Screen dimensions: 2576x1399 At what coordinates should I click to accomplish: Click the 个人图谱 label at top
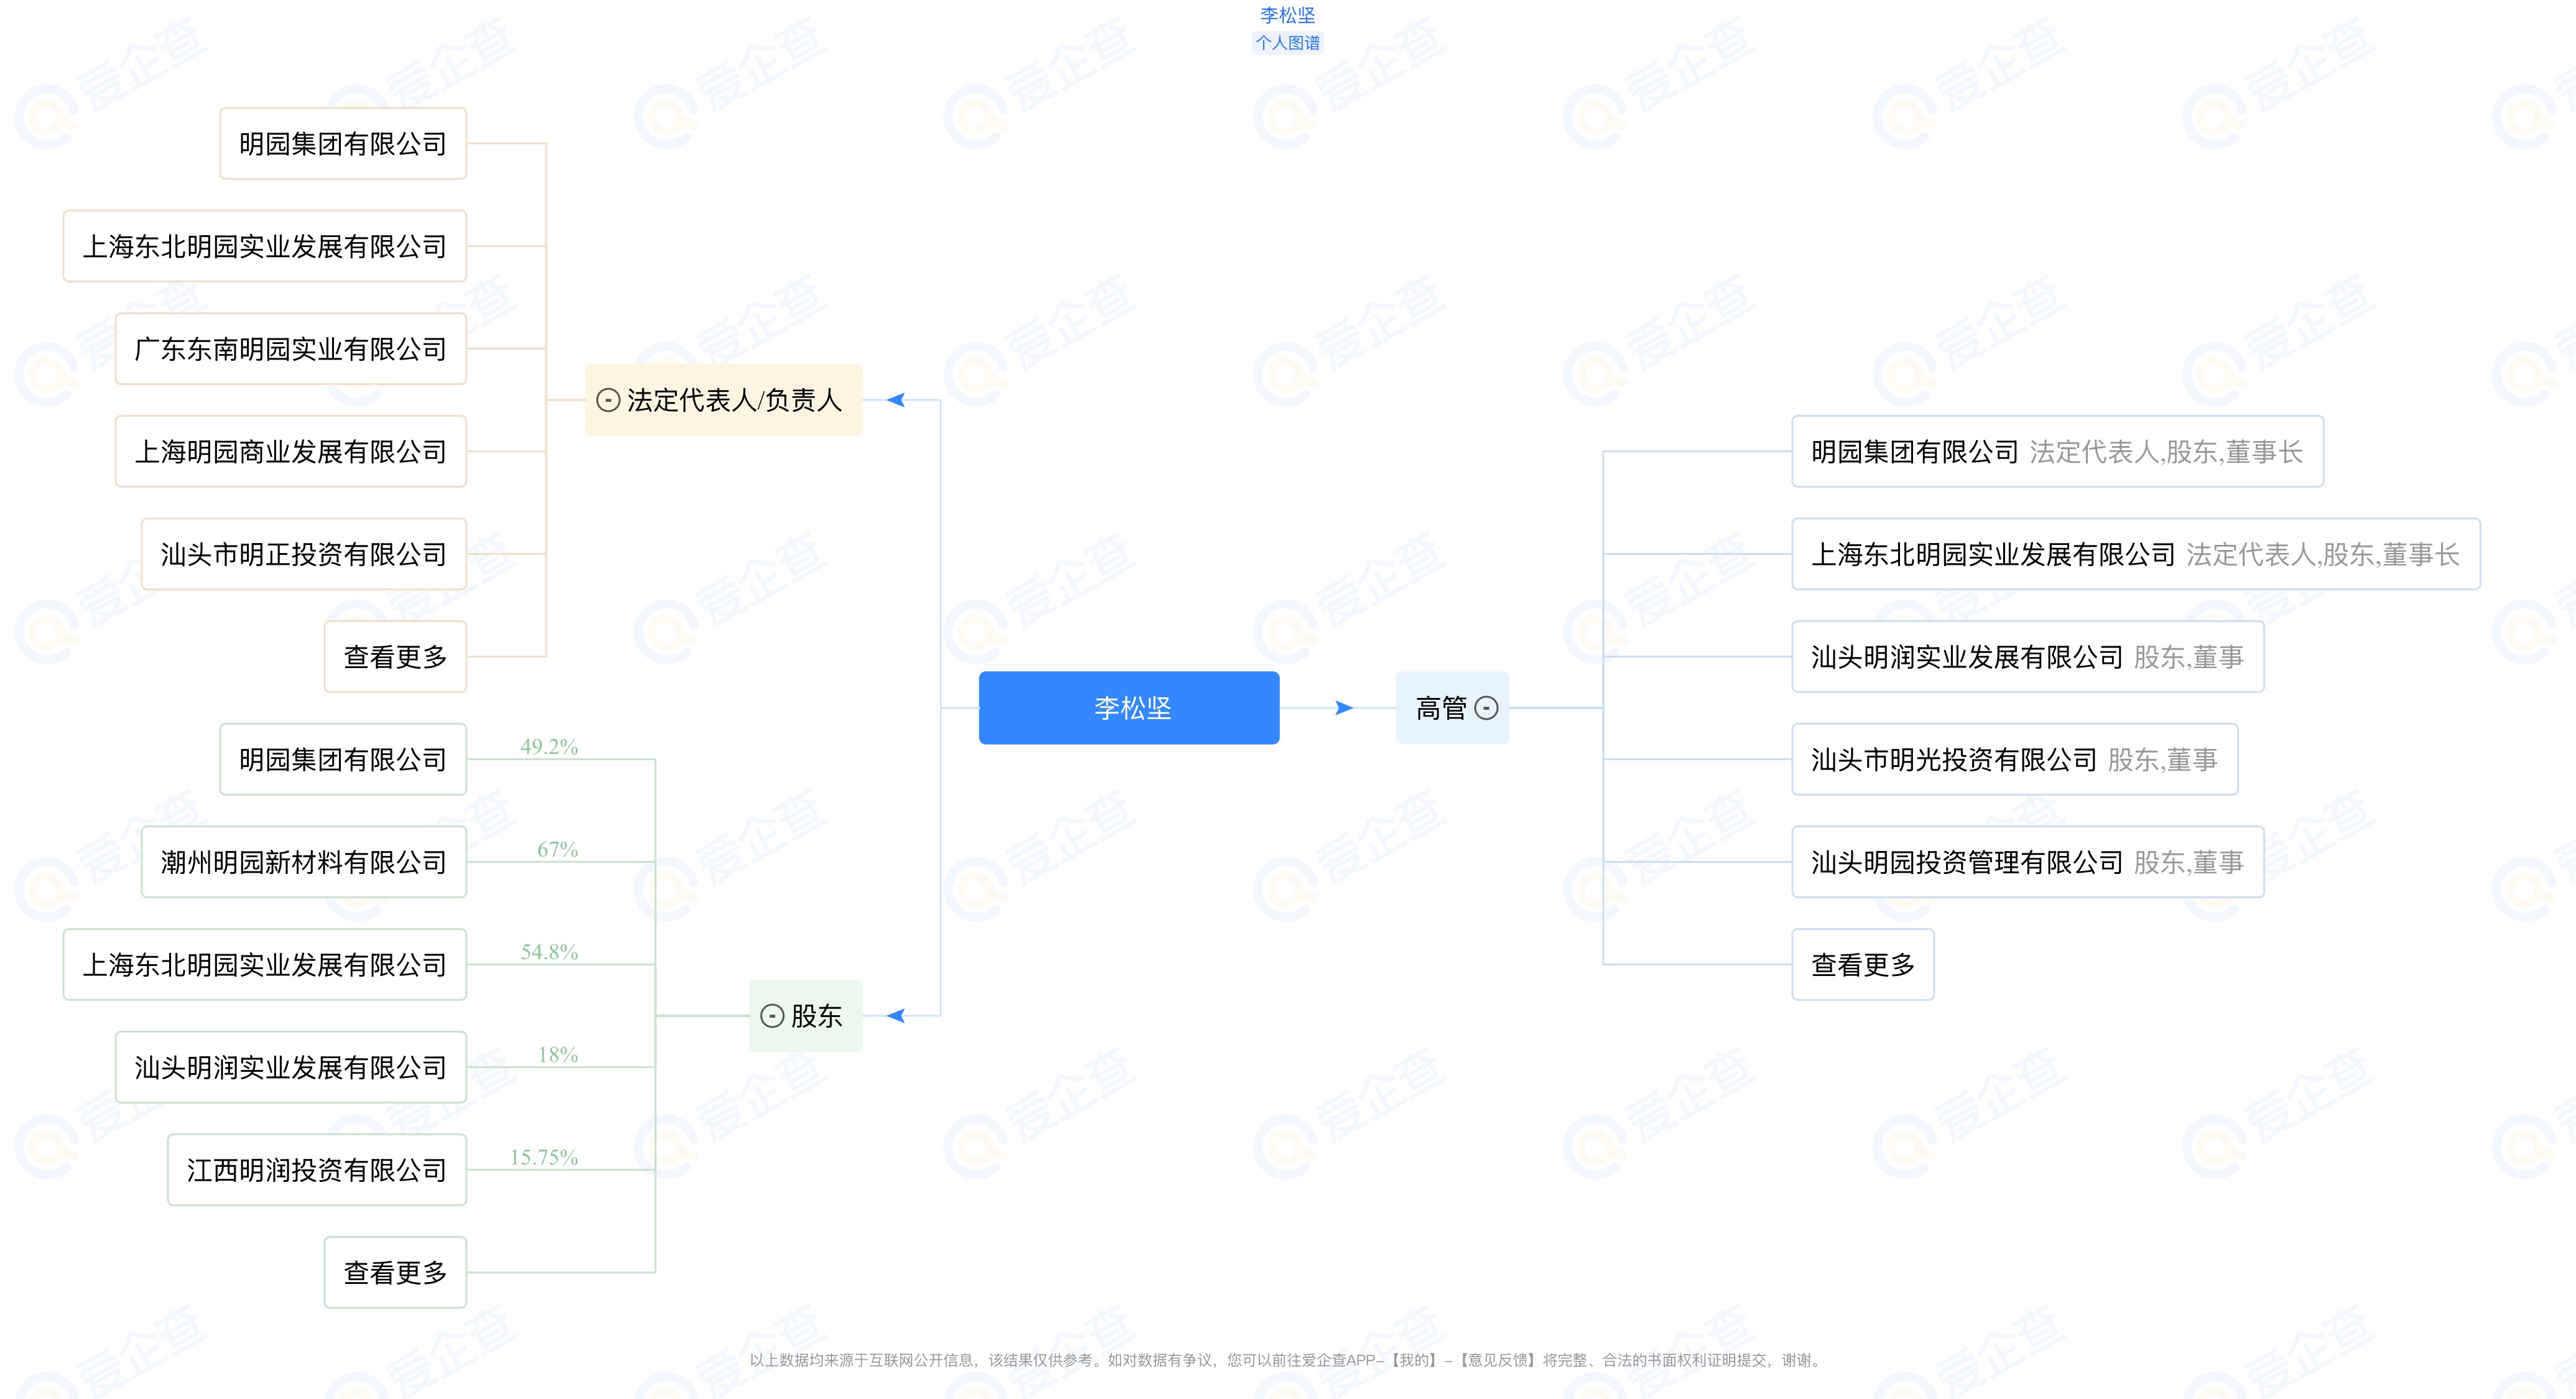pos(1288,43)
